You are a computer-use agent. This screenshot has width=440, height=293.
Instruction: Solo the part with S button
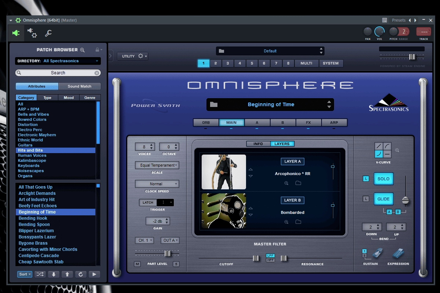tap(176, 264)
